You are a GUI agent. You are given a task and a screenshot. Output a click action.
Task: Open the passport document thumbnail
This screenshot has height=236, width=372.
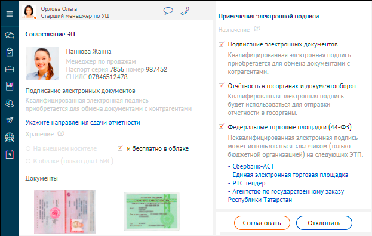(x=64, y=212)
